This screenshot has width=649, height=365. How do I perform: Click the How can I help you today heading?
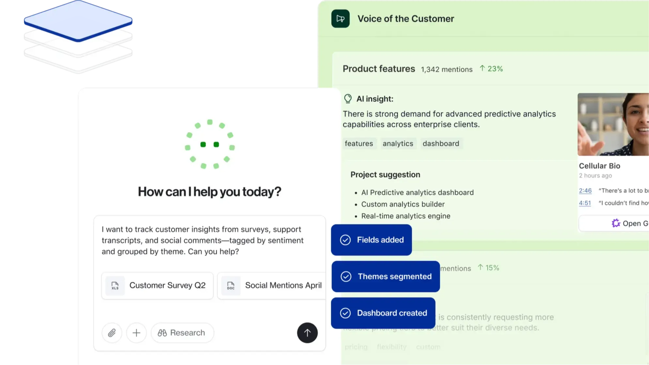coord(209,192)
